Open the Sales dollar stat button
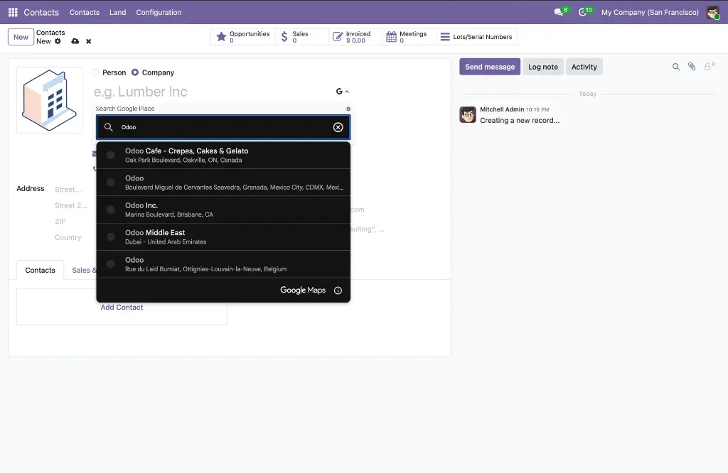The width and height of the screenshot is (728, 473). [x=301, y=37]
